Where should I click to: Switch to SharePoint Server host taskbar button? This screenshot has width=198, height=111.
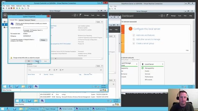(99, 109)
